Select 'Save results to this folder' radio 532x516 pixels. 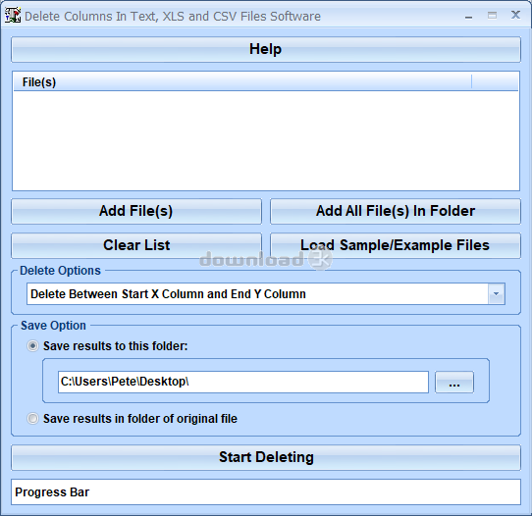[x=32, y=346]
